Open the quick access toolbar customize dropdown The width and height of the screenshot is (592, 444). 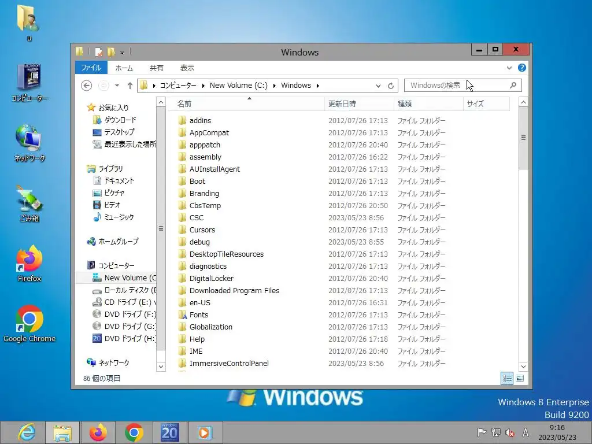[123, 52]
